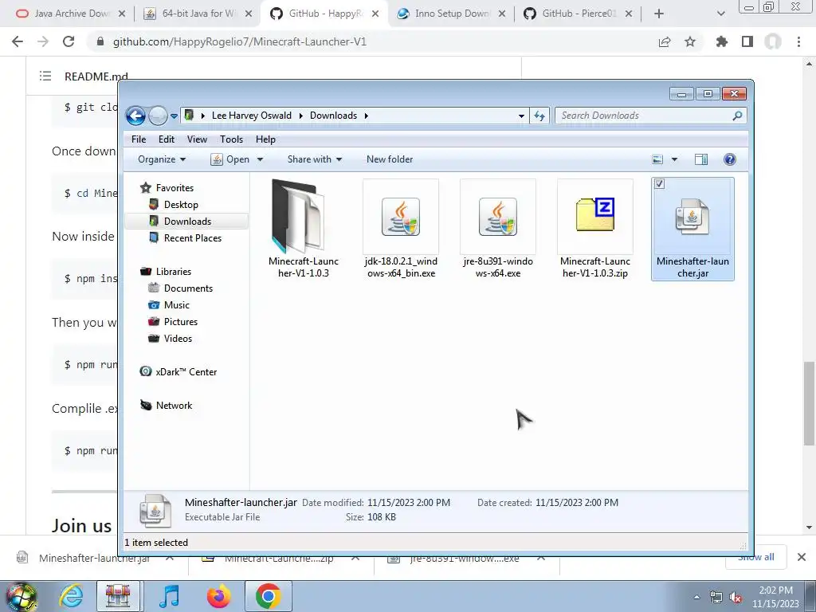Switch to GitHub - Pierce01 tab
This screenshot has width=816, height=612.
point(578,14)
